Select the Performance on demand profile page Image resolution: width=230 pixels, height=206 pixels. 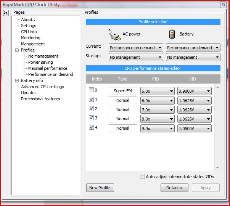[51, 74]
